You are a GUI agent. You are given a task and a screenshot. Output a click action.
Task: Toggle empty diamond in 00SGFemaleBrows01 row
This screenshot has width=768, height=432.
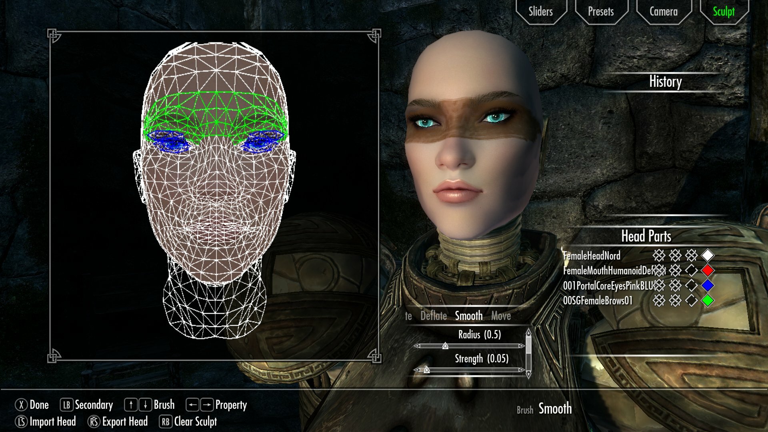point(692,300)
